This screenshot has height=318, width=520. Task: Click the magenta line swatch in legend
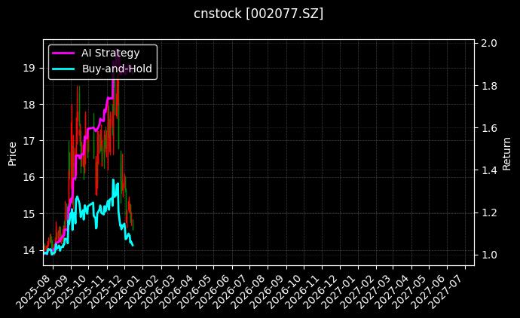pyautogui.click(x=63, y=53)
